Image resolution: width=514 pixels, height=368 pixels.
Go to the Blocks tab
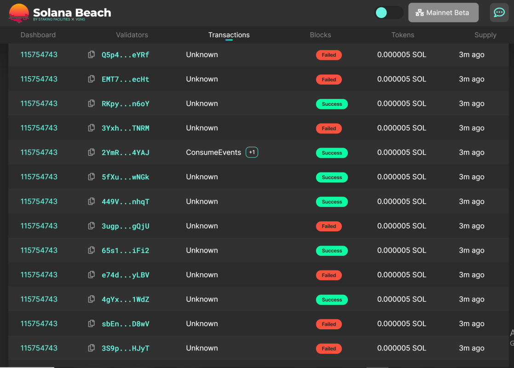320,35
